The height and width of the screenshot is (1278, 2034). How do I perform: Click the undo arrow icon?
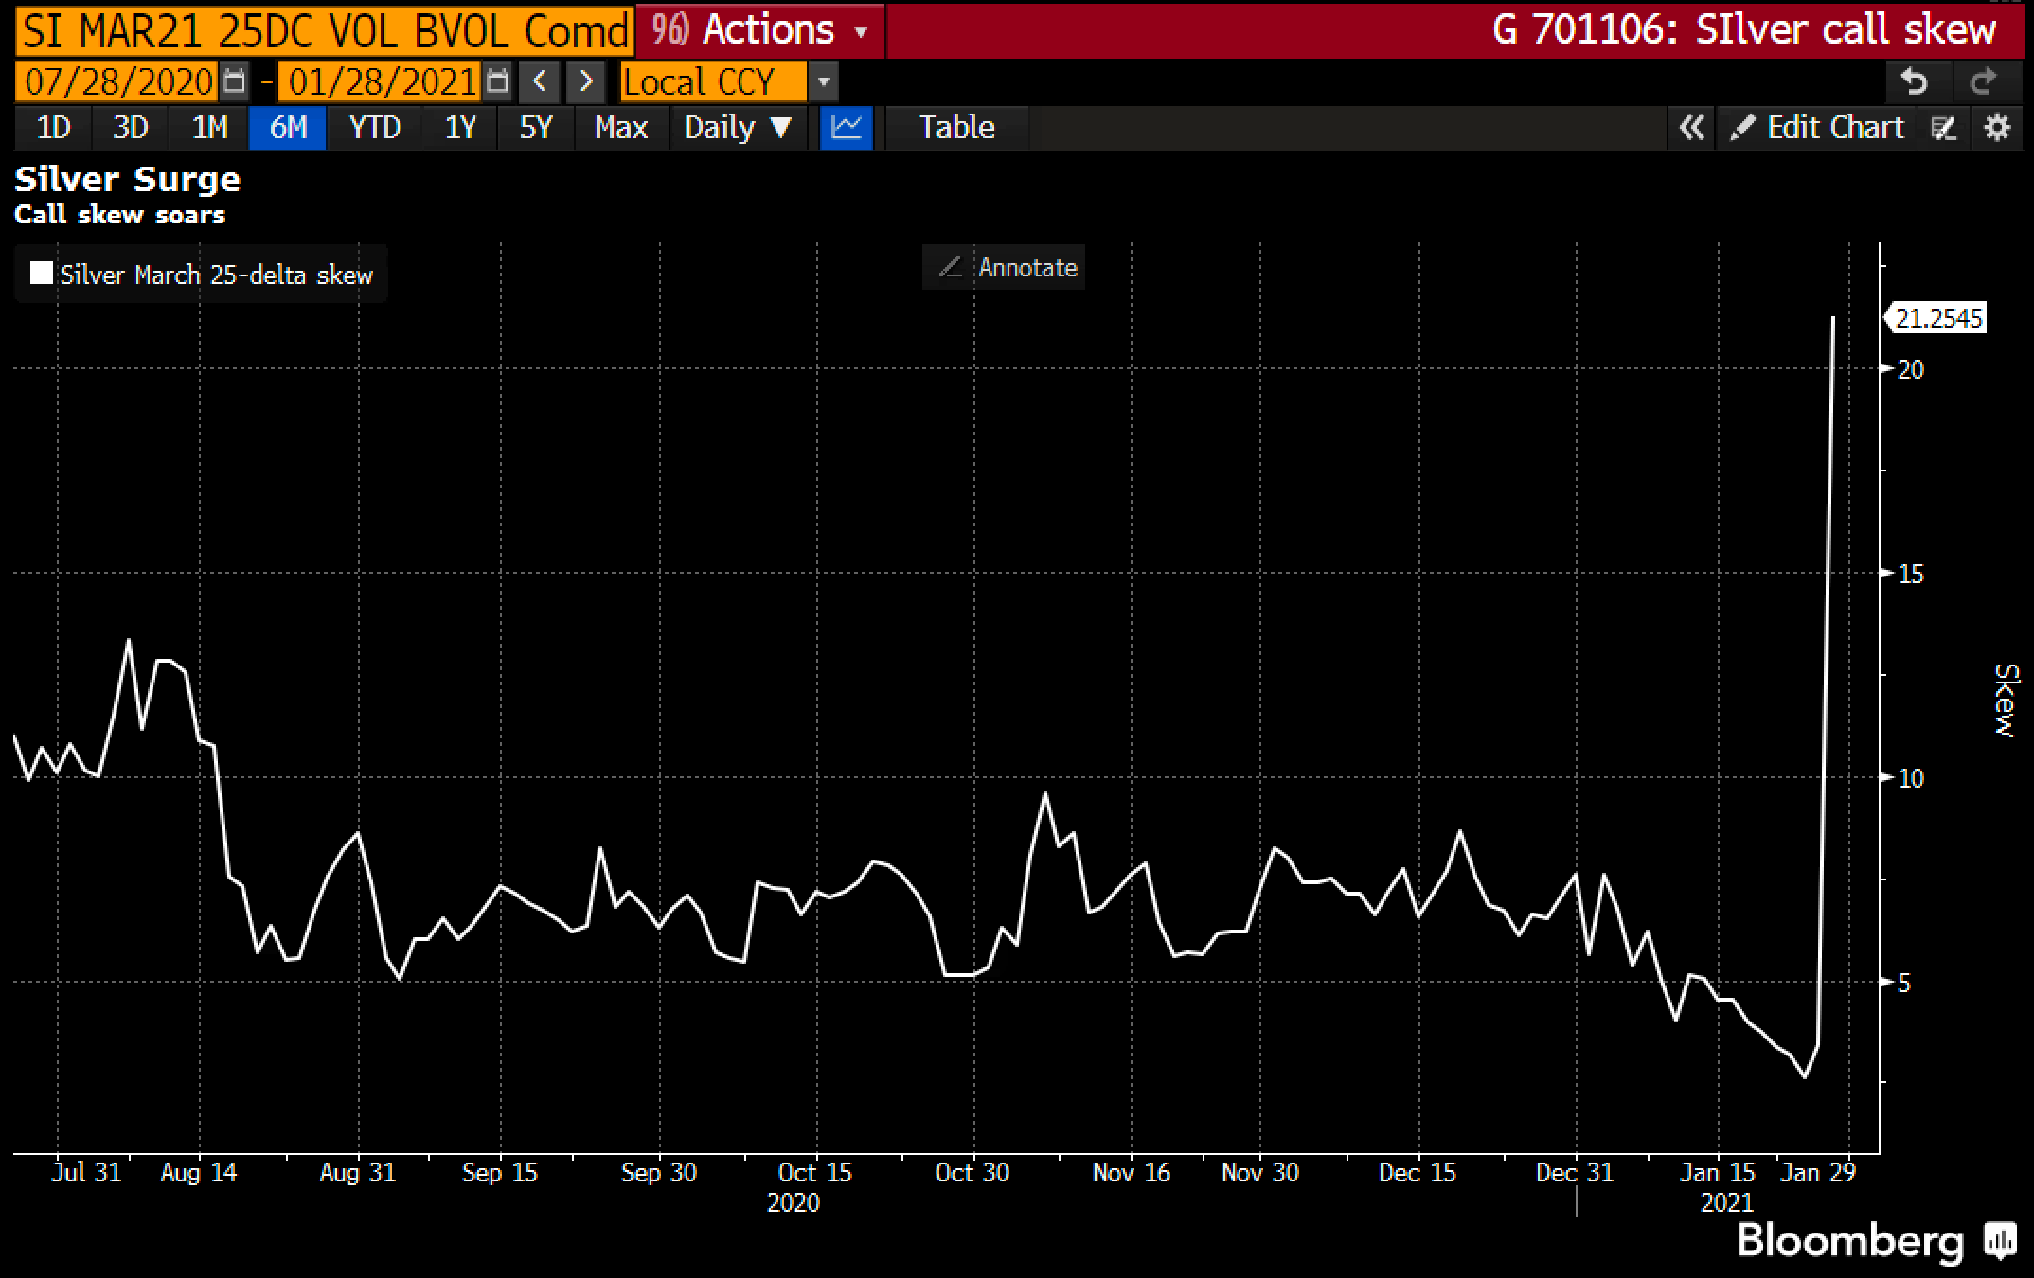coord(1915,82)
